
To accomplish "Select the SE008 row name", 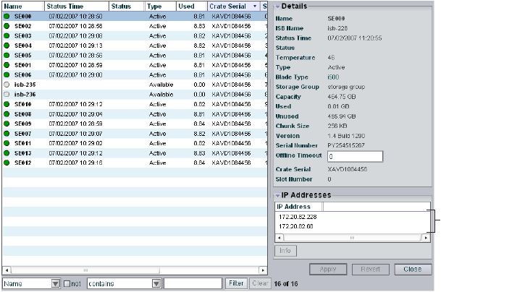I will (23, 114).
